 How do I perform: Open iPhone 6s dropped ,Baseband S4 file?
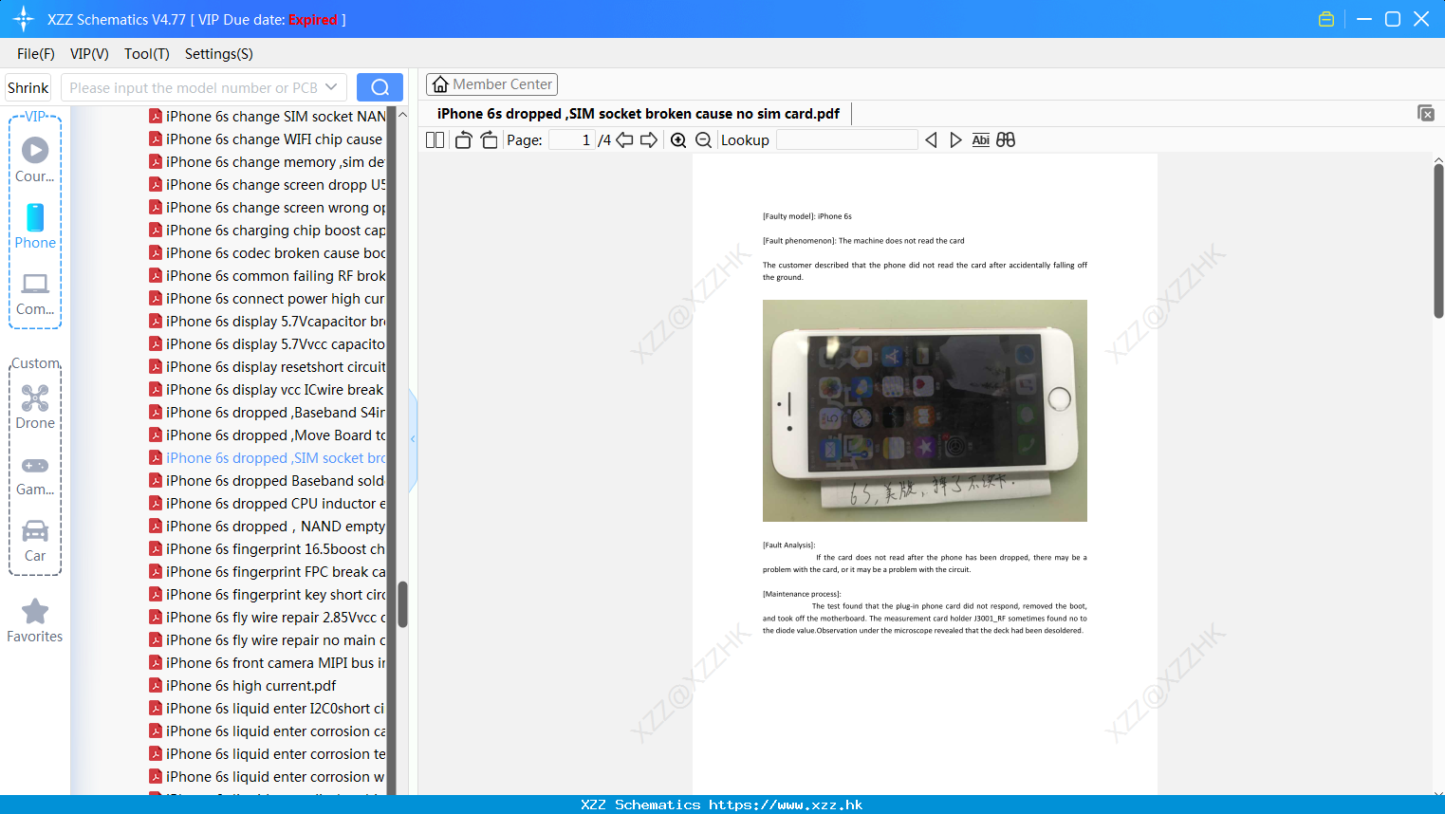point(267,413)
